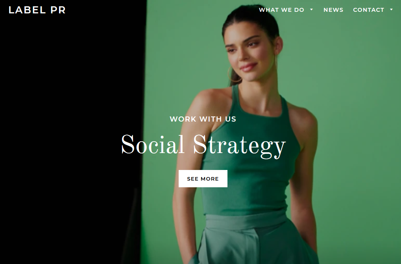Open the CONTACT menu item
The image size is (401, 264).
pyautogui.click(x=368, y=10)
